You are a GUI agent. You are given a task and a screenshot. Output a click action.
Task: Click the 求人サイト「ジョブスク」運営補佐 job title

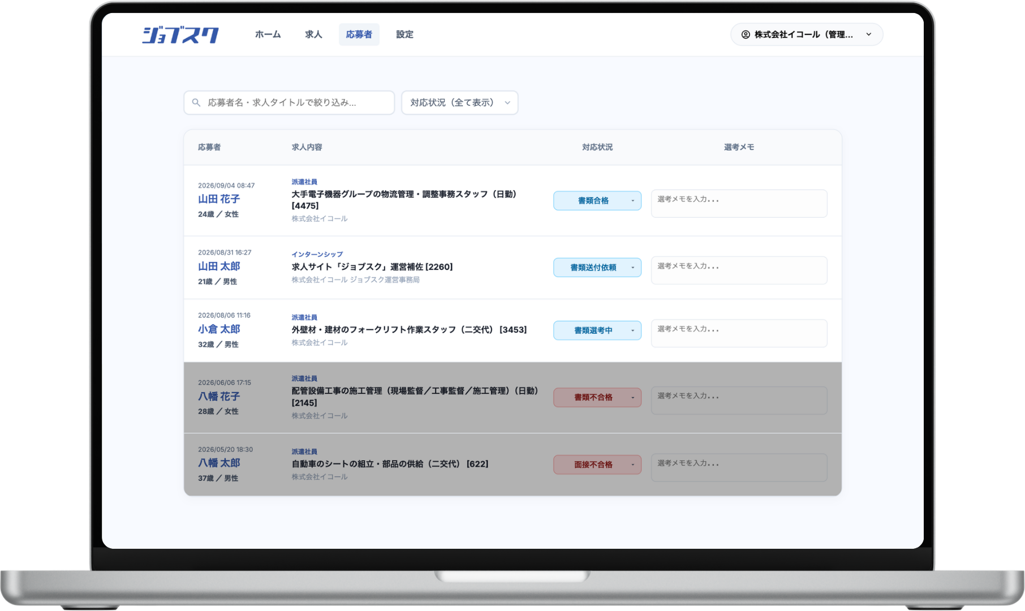[x=372, y=267]
